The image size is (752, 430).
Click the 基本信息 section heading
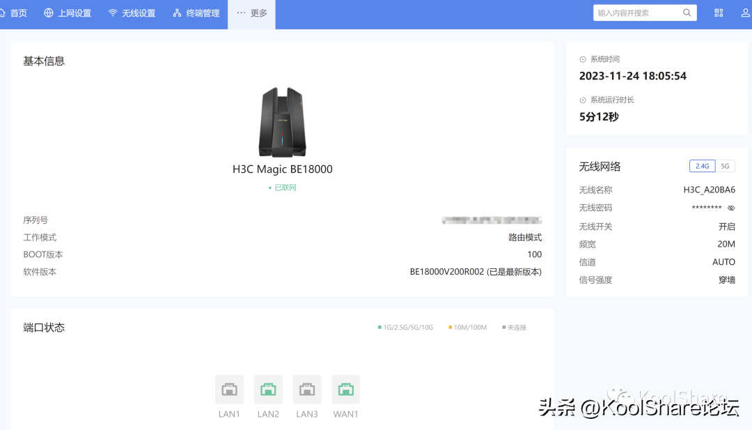click(x=44, y=61)
